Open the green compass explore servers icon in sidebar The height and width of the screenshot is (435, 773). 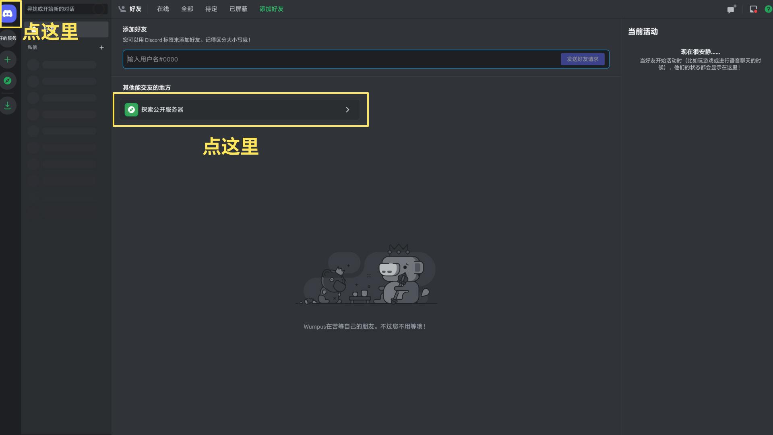(8, 81)
